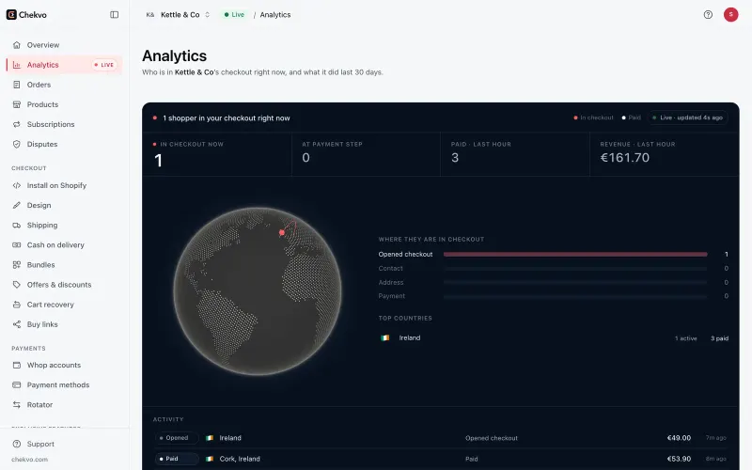Open Whop accounts page
The height and width of the screenshot is (470, 752).
coord(64,365)
